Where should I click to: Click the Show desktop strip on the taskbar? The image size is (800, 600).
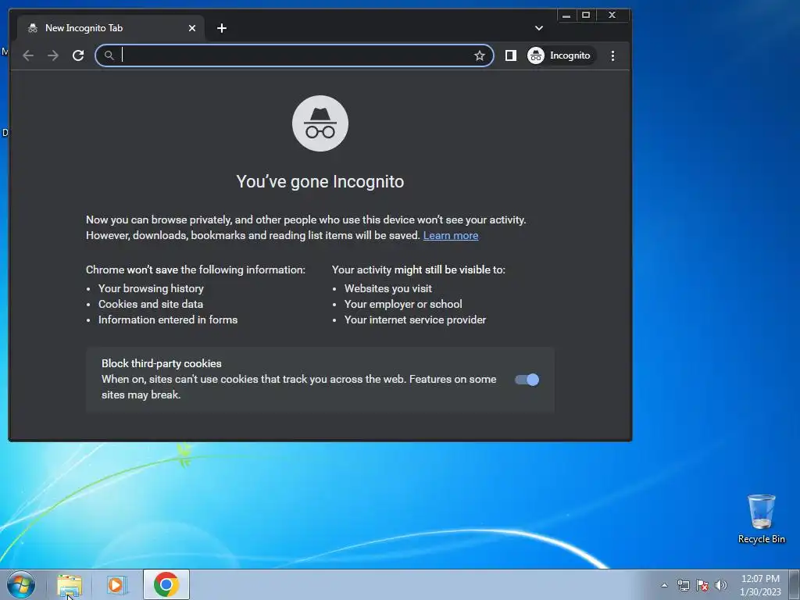point(795,584)
